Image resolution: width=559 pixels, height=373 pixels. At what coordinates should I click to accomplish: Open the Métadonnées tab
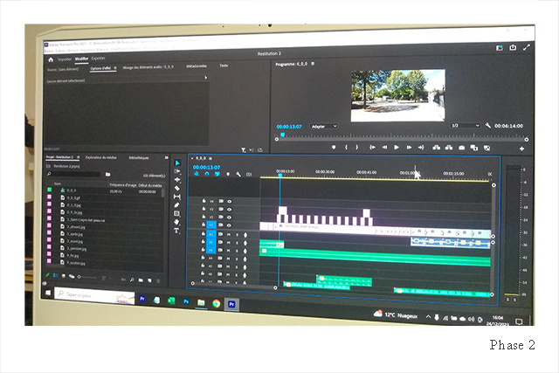click(x=196, y=66)
